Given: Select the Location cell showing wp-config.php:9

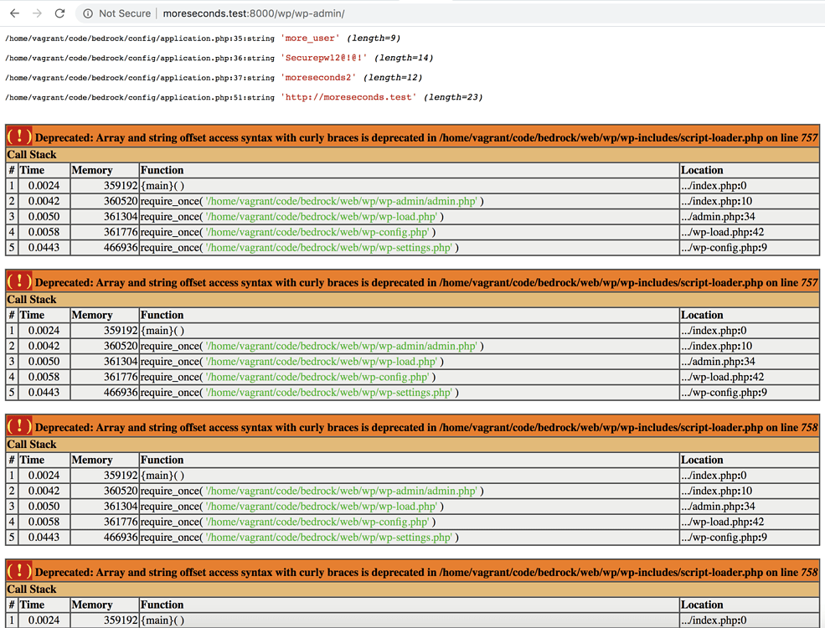Looking at the screenshot, I should tap(724, 247).
